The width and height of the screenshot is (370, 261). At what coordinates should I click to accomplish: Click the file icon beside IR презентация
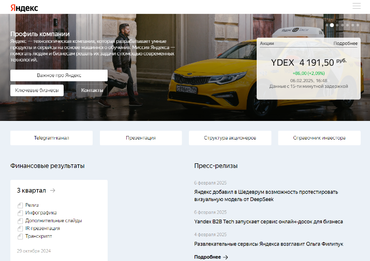point(20,229)
